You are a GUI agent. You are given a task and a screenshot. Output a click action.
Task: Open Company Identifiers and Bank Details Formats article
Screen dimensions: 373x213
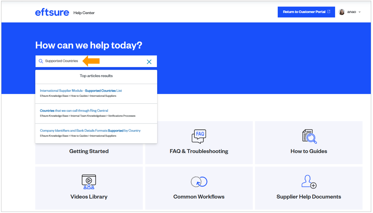(x=90, y=131)
